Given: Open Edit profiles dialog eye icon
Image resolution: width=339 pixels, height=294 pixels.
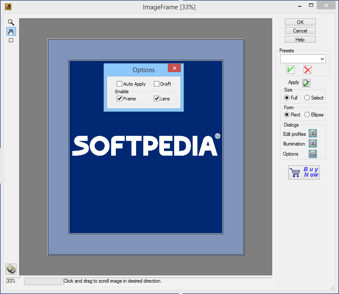Looking at the screenshot, I should [313, 134].
